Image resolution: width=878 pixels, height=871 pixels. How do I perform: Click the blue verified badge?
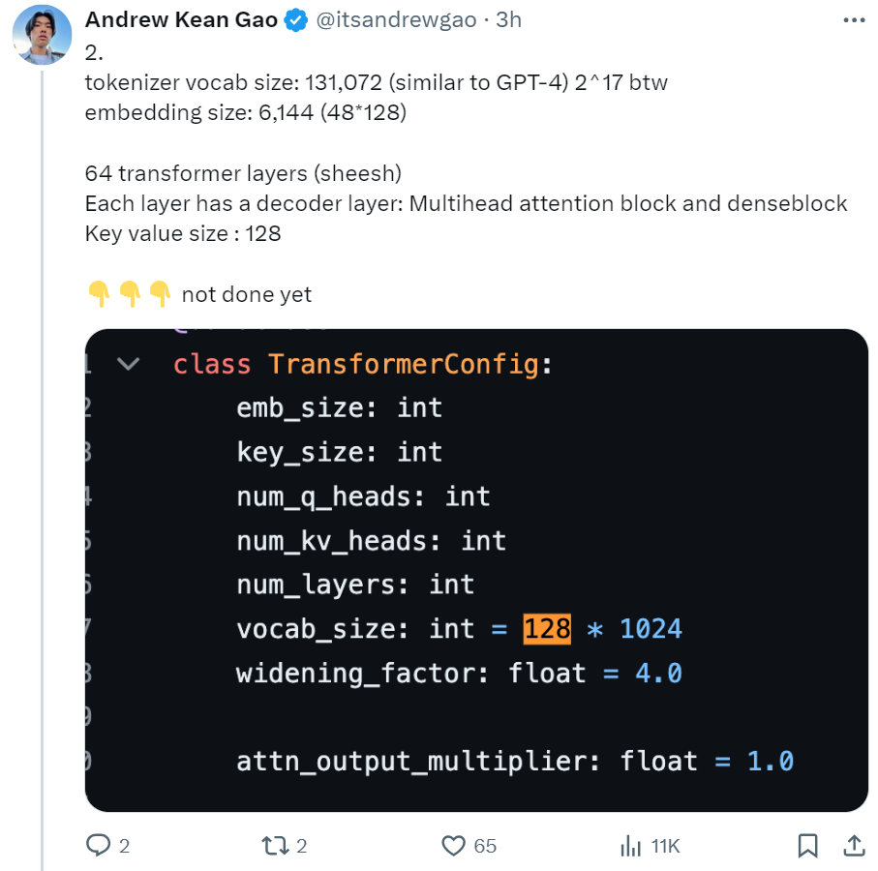(x=295, y=20)
